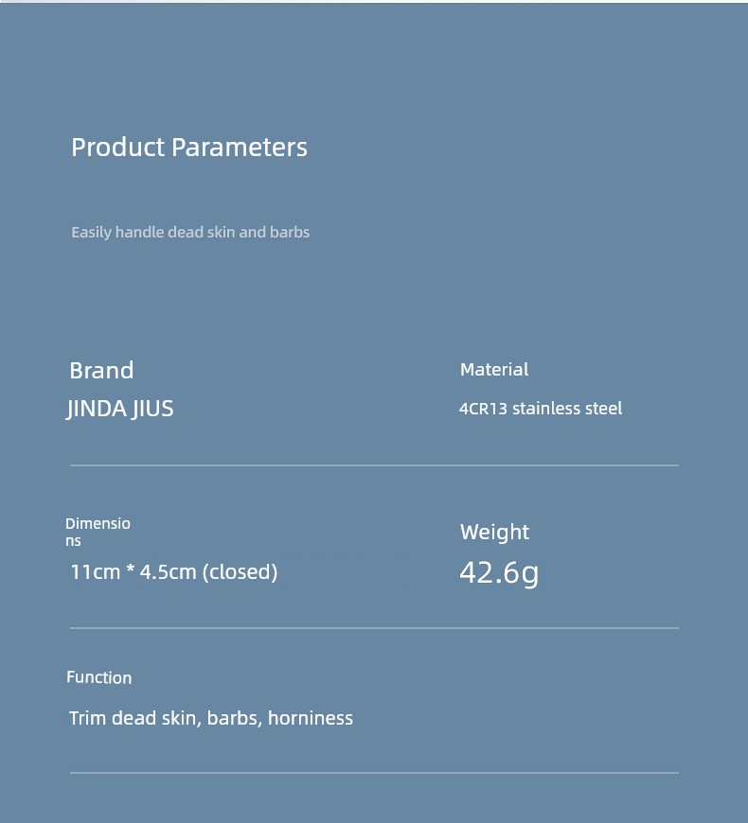Select the 4CR13 stainless steel value

point(541,409)
